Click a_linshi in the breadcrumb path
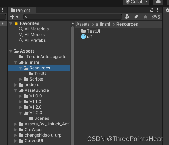 [103, 24]
